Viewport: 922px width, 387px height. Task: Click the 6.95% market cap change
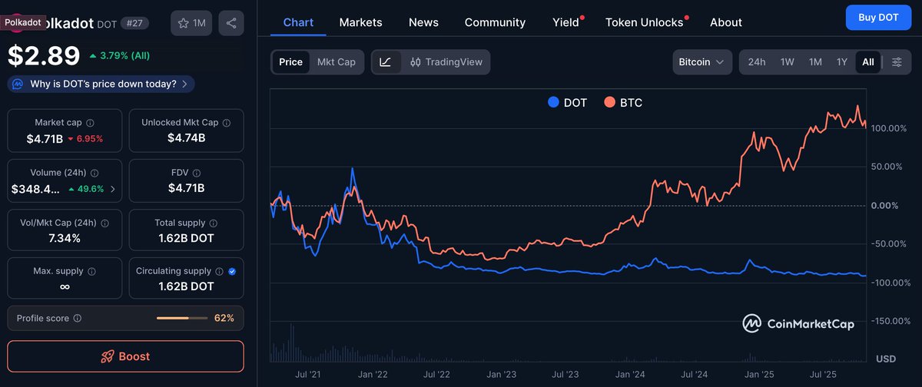[85, 139]
